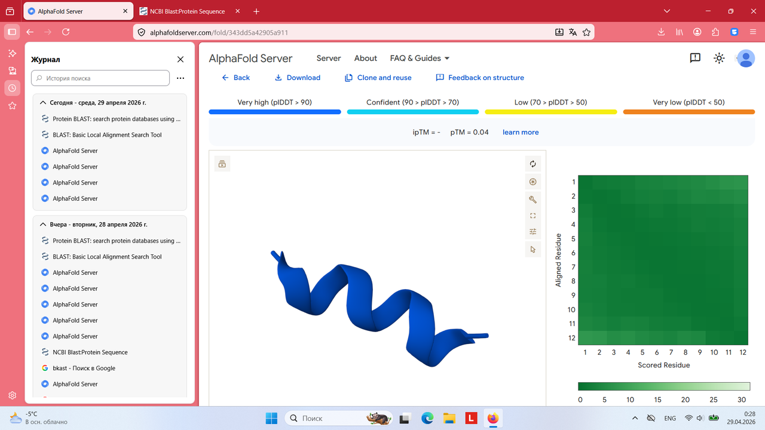The image size is (765, 430).
Task: Open the extensions puzzle-piece icon
Action: pos(715,32)
